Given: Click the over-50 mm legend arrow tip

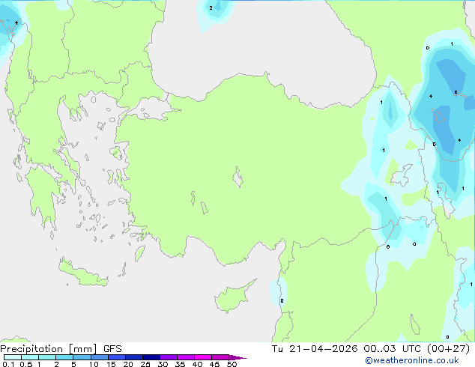Looking at the screenshot, I should (237, 357).
